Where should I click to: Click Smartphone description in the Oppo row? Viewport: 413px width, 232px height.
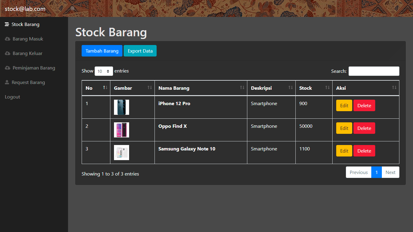[264, 126]
